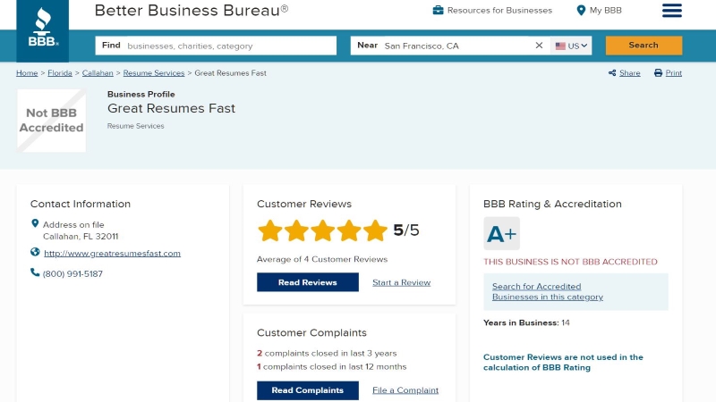716x402 pixels.
Task: Click the Read Reviews button
Action: [308, 282]
